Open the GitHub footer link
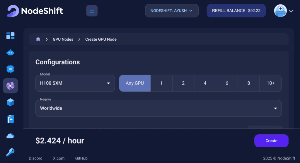The image size is (300, 163). coord(81,158)
